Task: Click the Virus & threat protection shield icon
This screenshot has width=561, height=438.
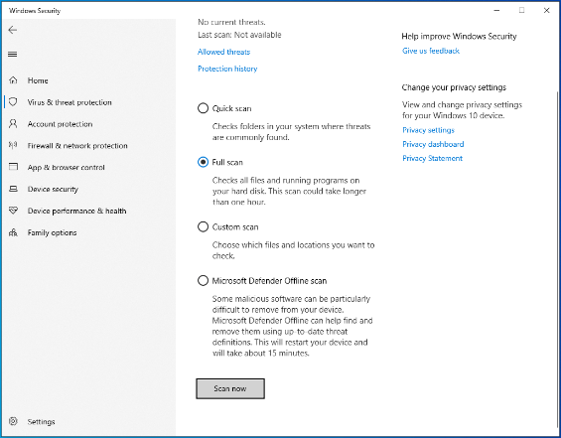Action: point(13,102)
